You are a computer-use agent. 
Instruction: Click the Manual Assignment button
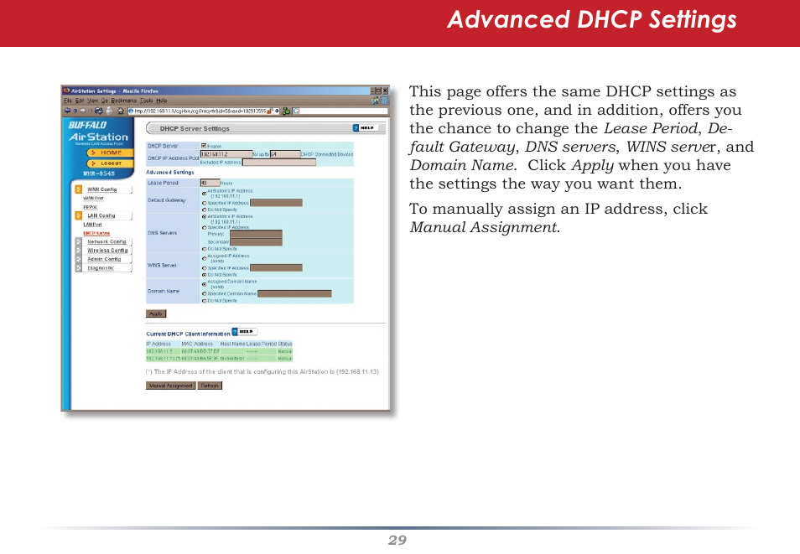point(170,386)
